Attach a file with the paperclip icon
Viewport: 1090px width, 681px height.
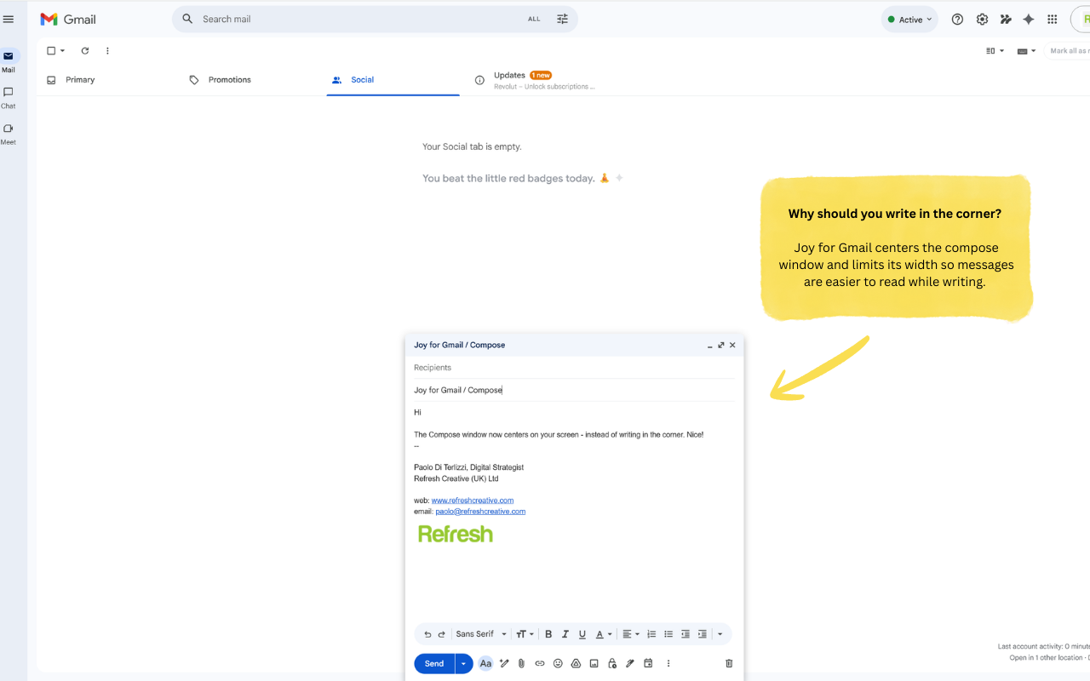pyautogui.click(x=521, y=663)
